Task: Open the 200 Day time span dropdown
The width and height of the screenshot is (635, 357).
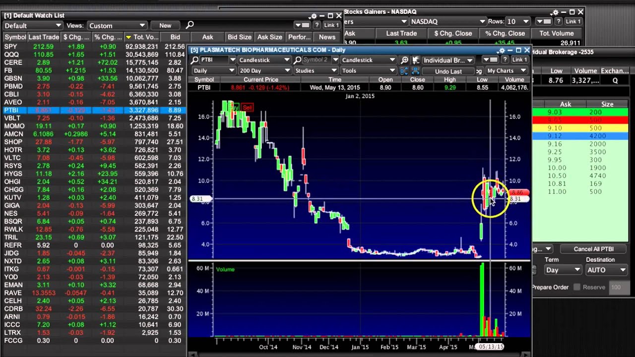Action: click(x=264, y=71)
